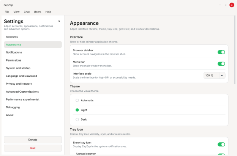Open Privacy and Network settings
237x156 pixels.
[33, 84]
